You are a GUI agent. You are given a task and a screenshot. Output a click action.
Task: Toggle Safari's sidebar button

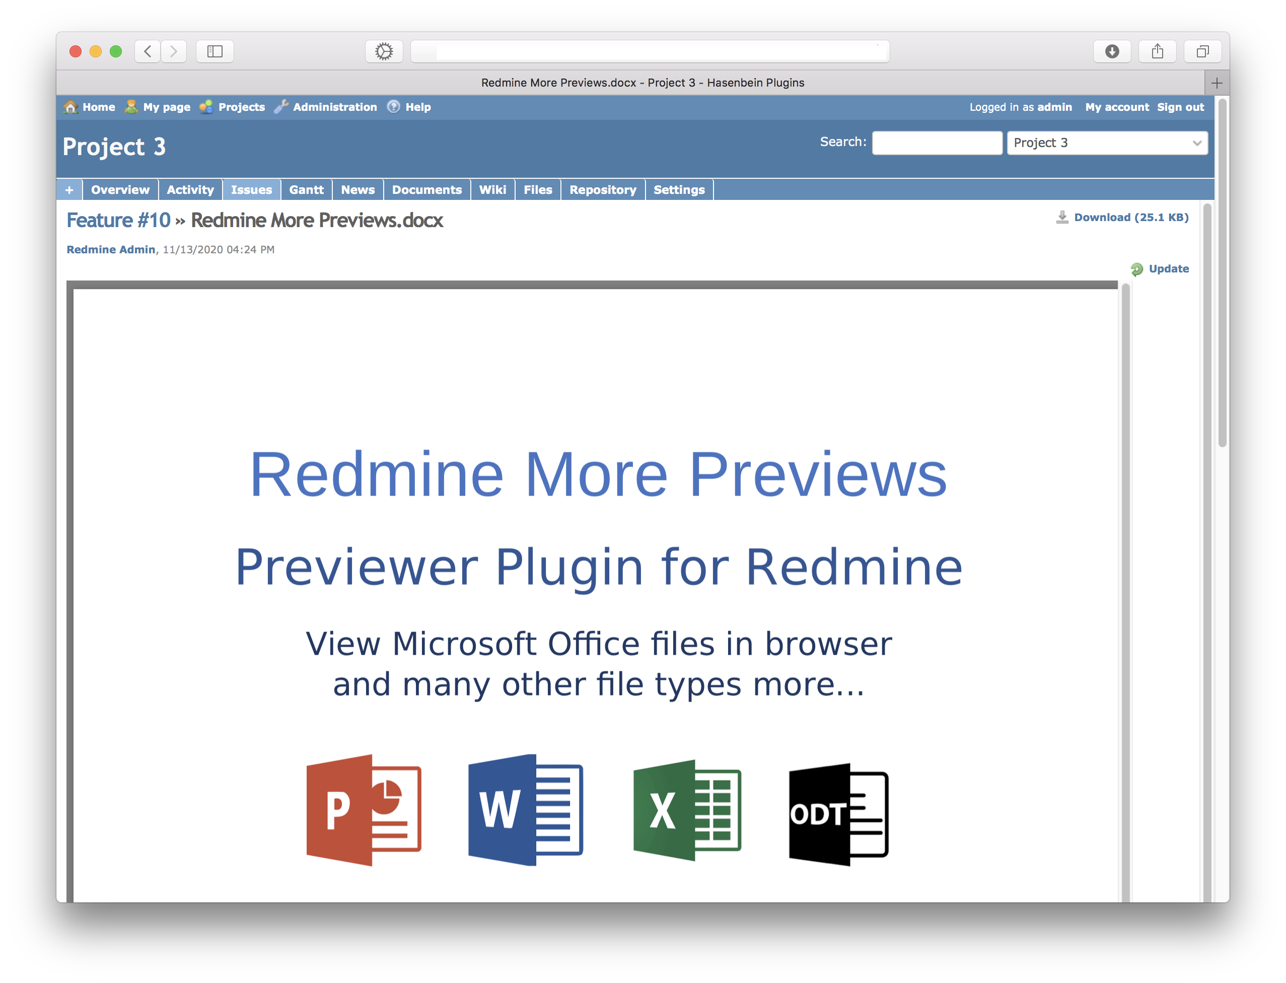coord(215,51)
